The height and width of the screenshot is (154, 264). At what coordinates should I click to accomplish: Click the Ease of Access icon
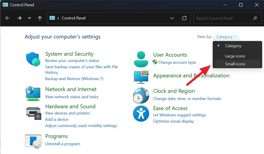tap(141, 114)
